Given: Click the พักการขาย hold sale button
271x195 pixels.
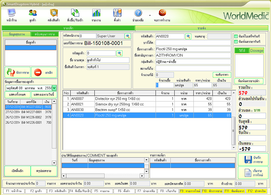Looking at the screenshot, I should 18,72.
